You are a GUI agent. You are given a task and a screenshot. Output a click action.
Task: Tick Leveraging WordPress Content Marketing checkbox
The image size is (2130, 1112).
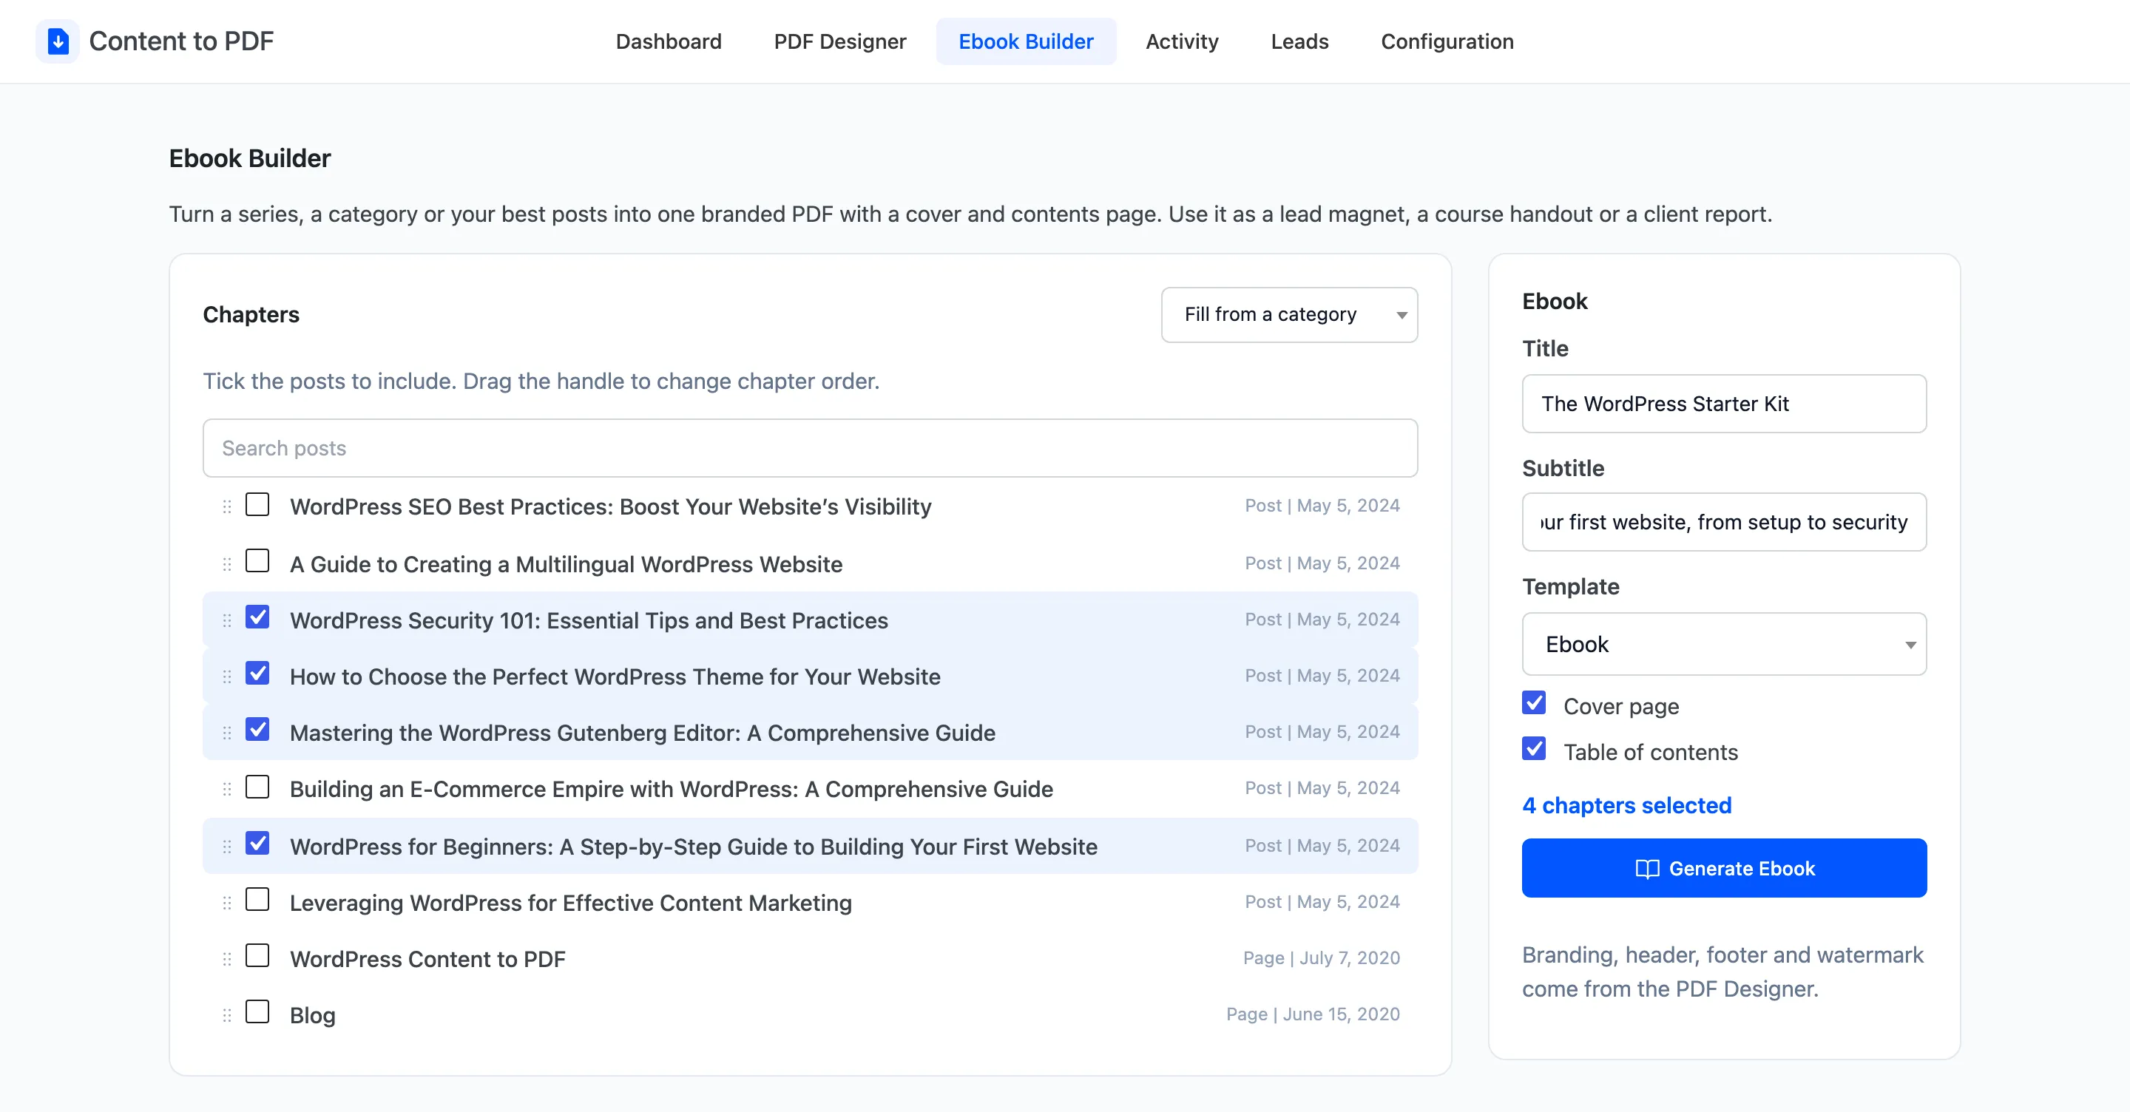tap(257, 901)
